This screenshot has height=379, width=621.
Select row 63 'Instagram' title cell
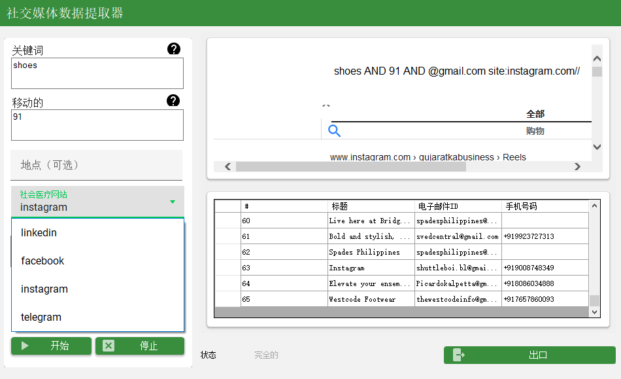[371, 268]
